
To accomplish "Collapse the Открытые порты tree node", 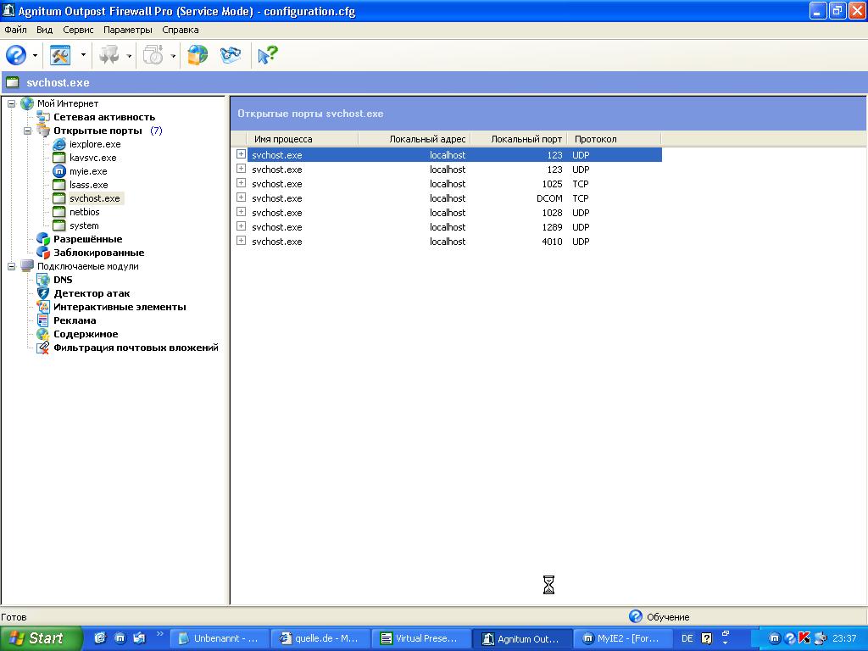I will point(28,131).
